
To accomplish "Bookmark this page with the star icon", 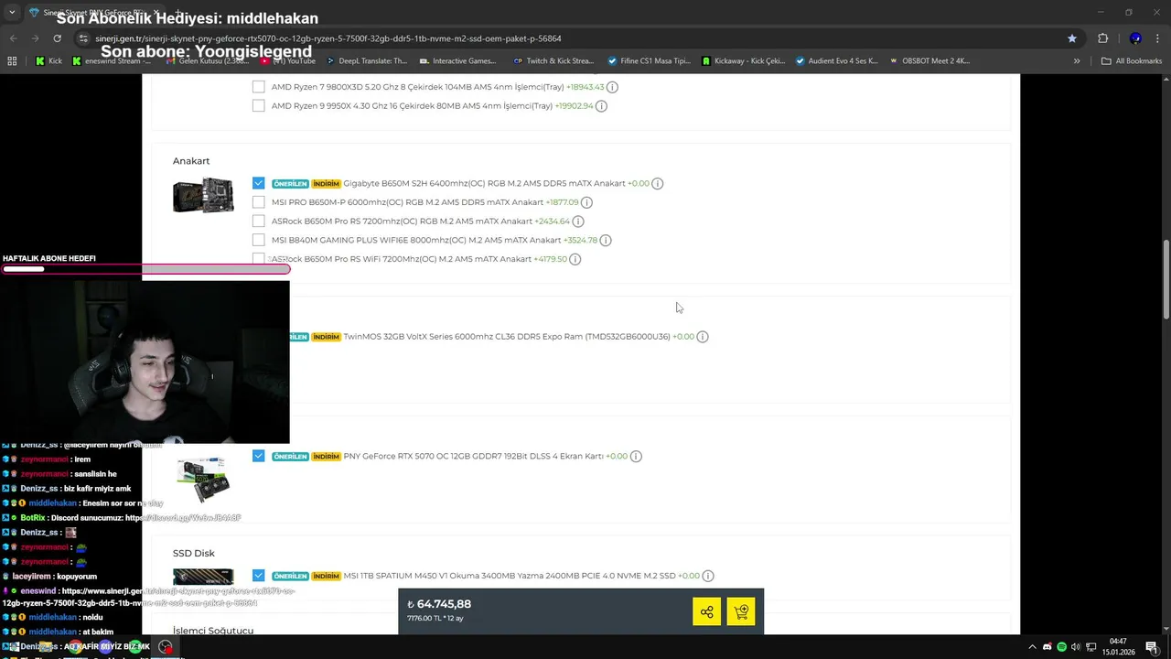I will pos(1072,38).
